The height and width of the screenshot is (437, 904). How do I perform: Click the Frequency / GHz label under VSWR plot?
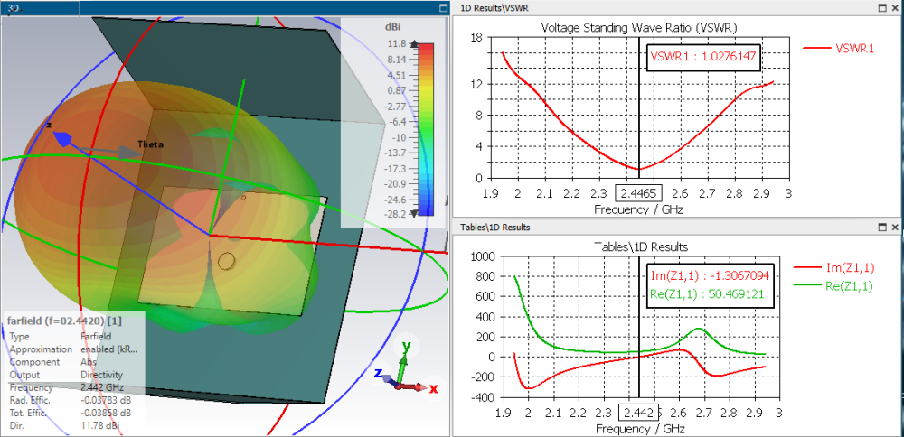(638, 209)
